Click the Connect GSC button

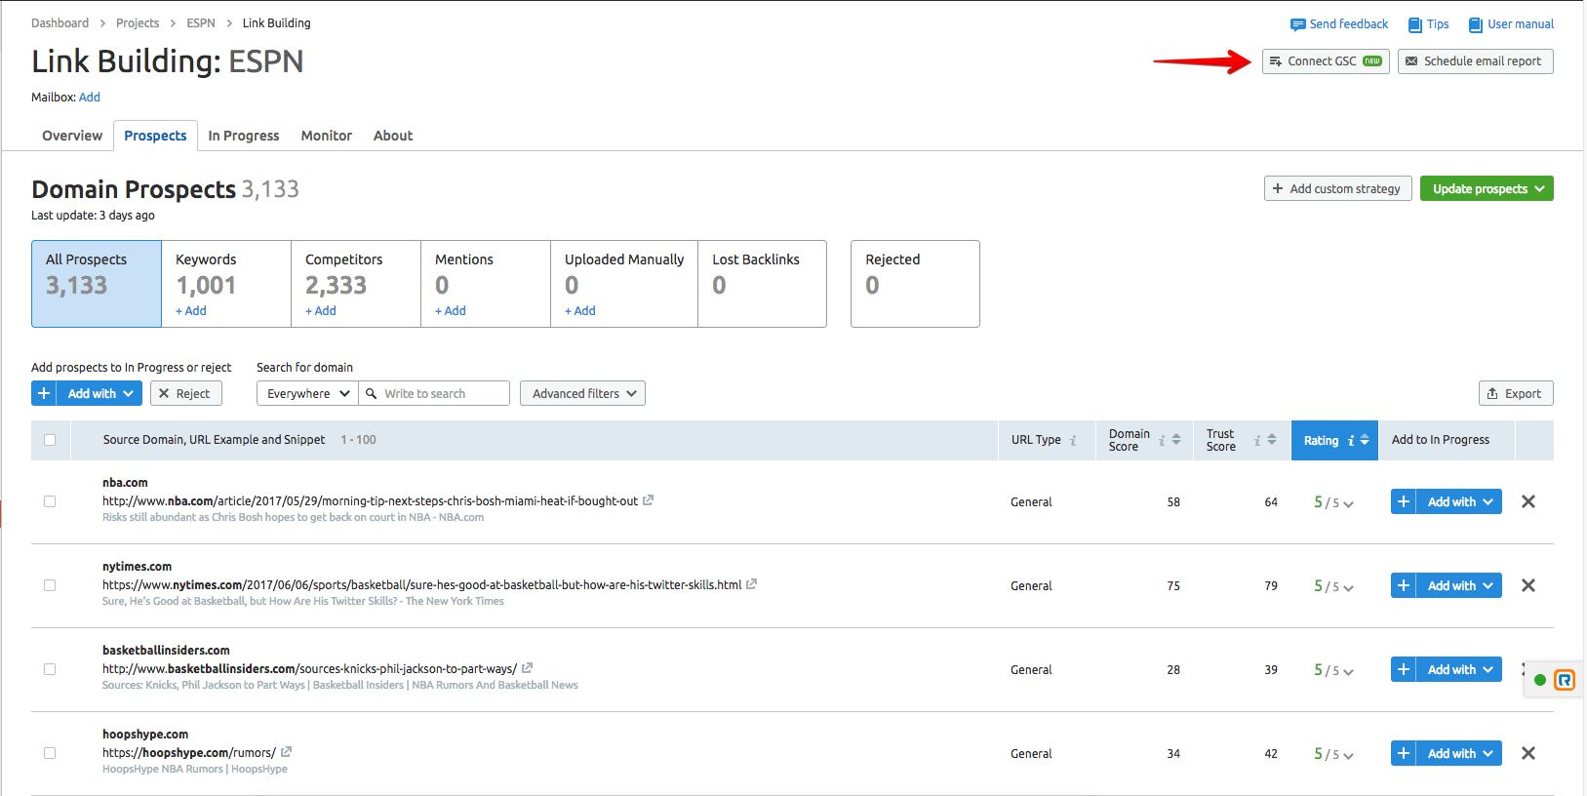coord(1326,60)
